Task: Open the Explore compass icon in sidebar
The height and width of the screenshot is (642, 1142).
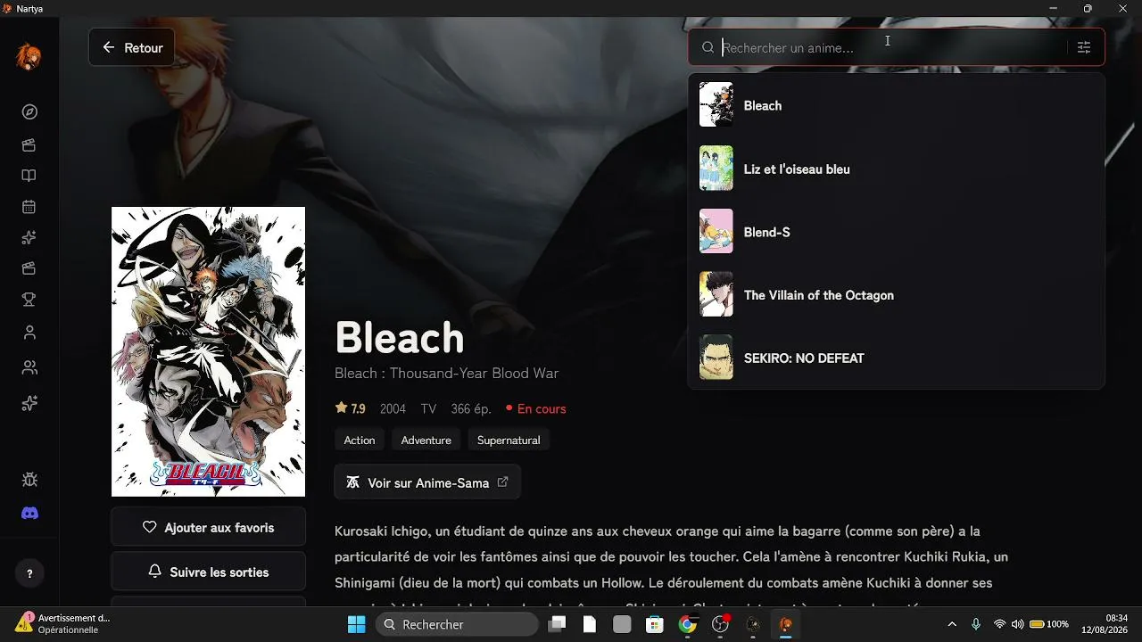Action: 29,111
